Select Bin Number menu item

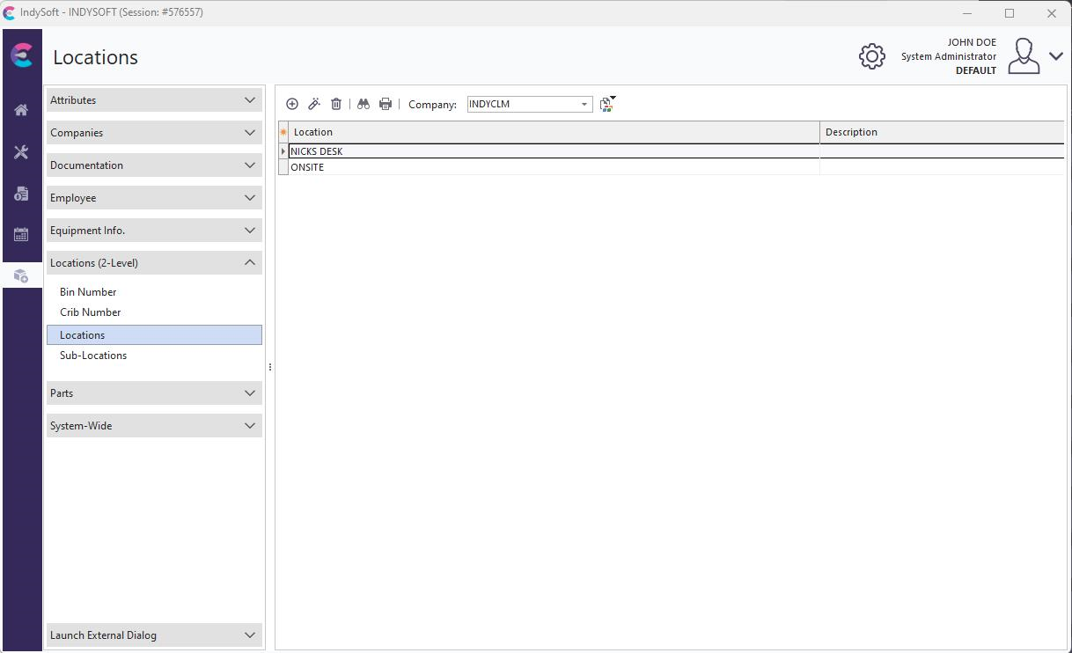pyautogui.click(x=88, y=292)
